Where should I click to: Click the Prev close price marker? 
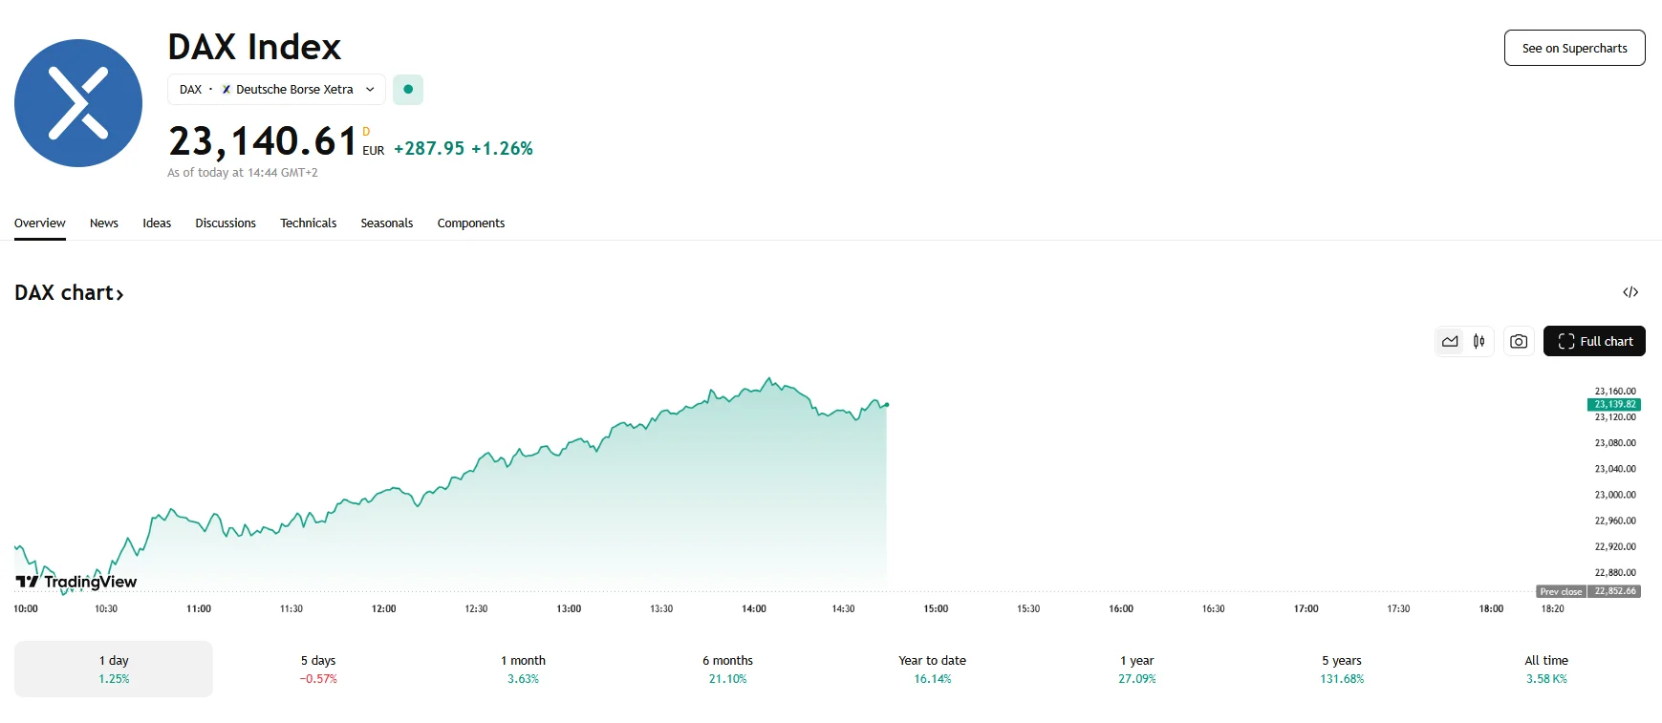pos(1559,591)
